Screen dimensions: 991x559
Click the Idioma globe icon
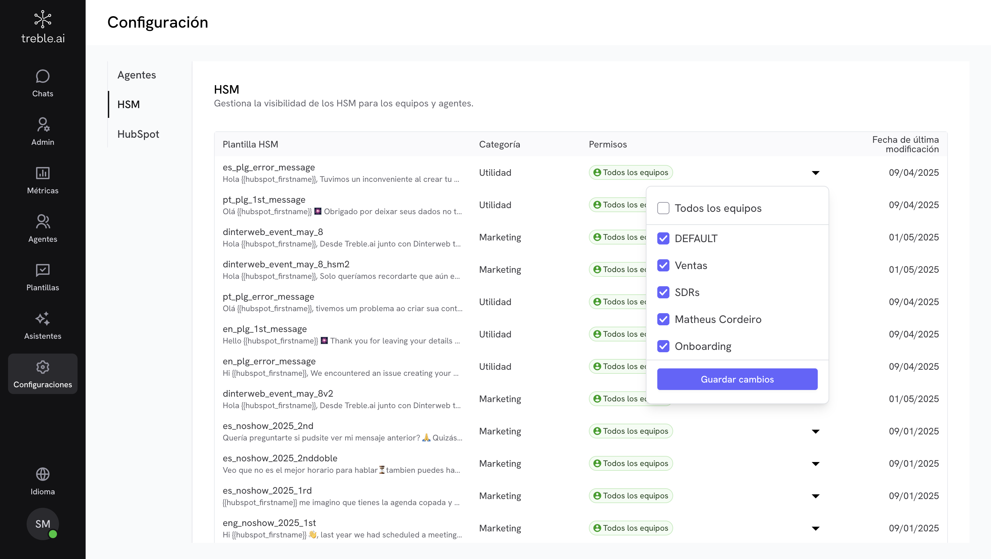click(43, 474)
